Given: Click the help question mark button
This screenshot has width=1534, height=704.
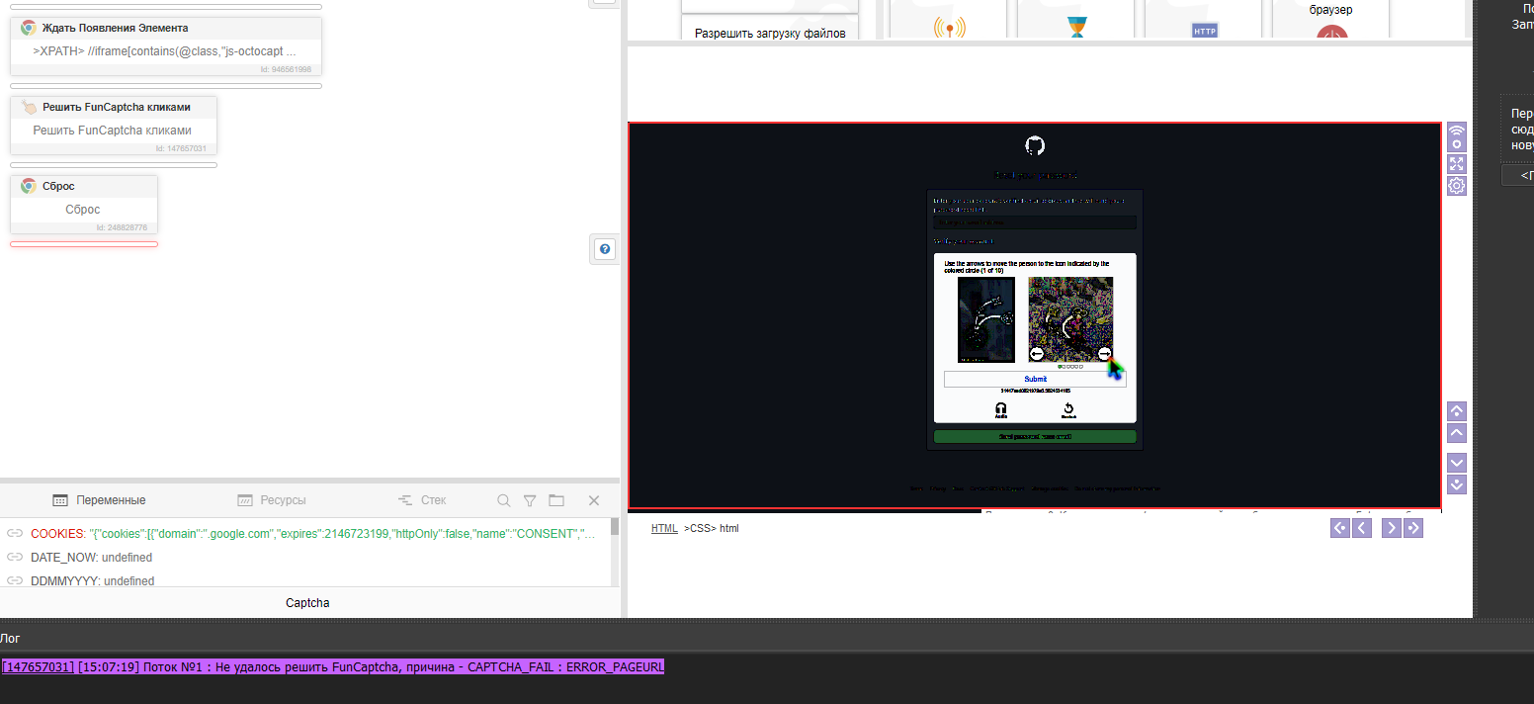Looking at the screenshot, I should (x=605, y=249).
